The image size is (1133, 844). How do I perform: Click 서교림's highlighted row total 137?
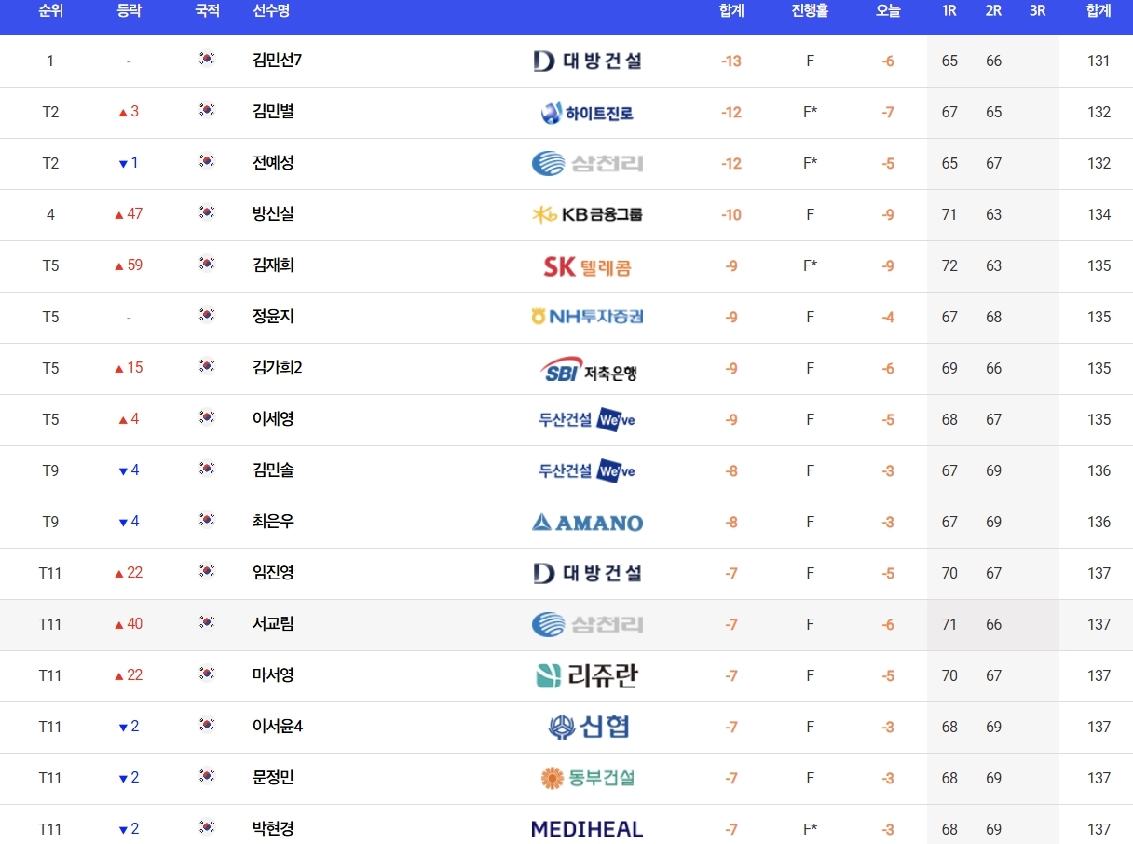click(1099, 624)
